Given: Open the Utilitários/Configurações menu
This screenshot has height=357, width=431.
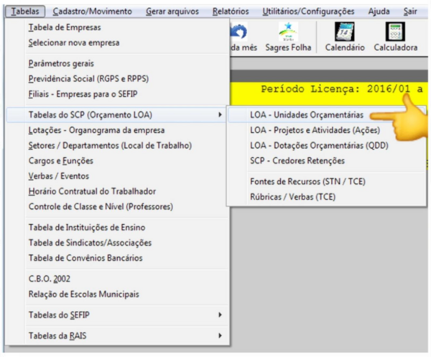Looking at the screenshot, I should [x=308, y=11].
